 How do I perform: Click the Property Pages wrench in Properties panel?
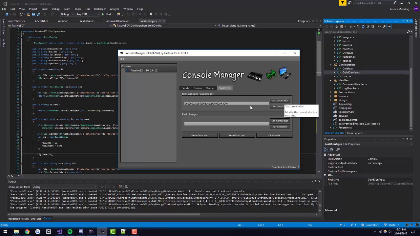pos(338,149)
